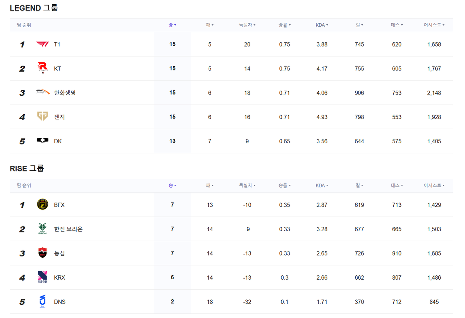Viewport: 465px width, 318px height.
Task: Sort LEGEND group by 킬 column
Action: (359, 25)
